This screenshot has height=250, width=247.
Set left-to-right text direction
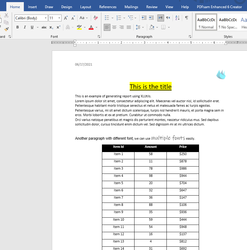161,18
